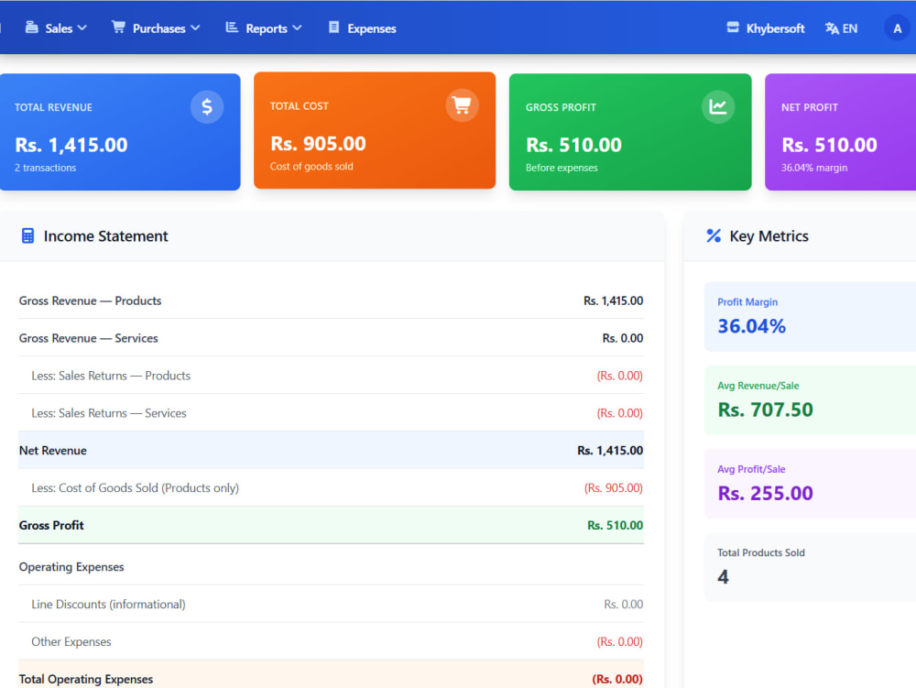Click the dollar icon on Total Revenue card
This screenshot has height=688, width=916.
tap(207, 107)
